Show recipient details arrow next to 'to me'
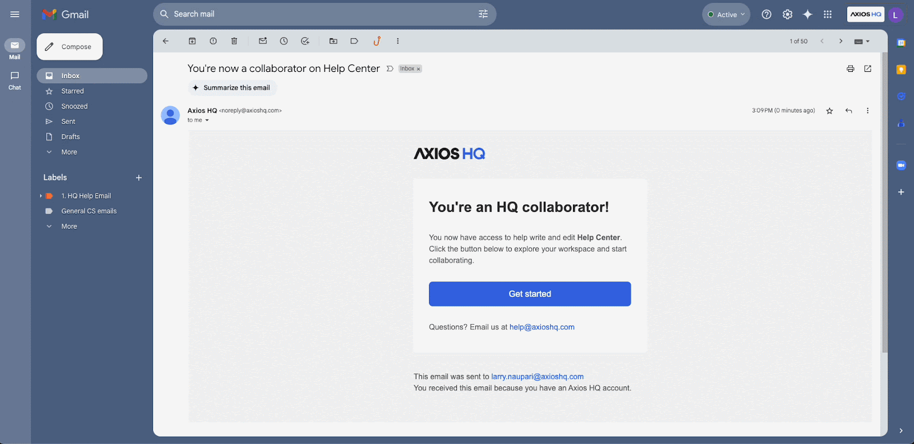 [x=207, y=120]
